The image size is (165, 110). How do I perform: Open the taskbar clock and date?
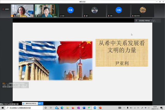click(x=155, y=108)
